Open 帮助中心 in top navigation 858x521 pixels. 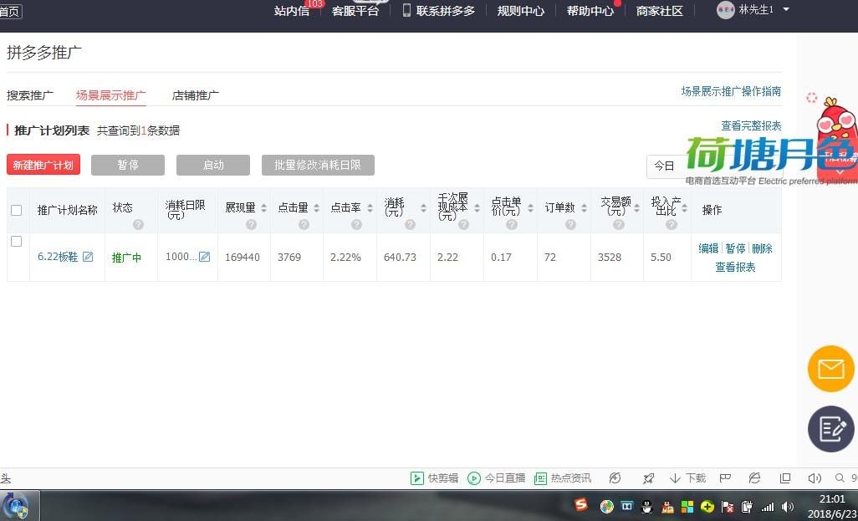point(590,10)
